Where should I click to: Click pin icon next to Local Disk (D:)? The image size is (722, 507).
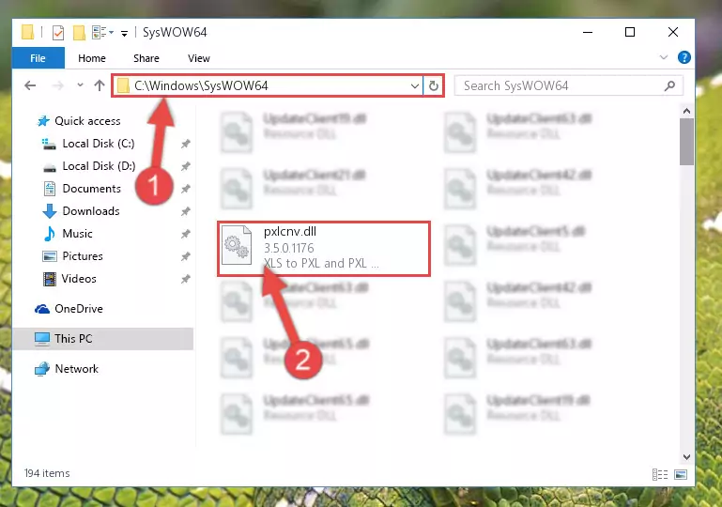[x=186, y=166]
